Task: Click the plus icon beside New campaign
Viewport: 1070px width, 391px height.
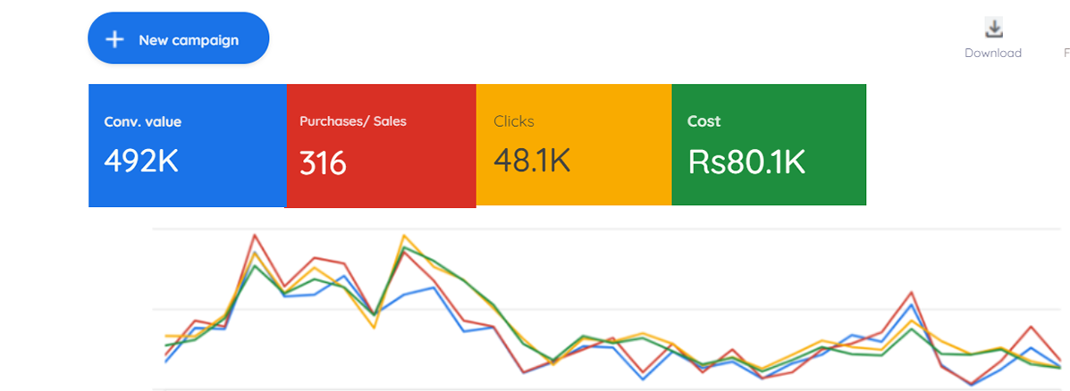Action: [x=114, y=39]
